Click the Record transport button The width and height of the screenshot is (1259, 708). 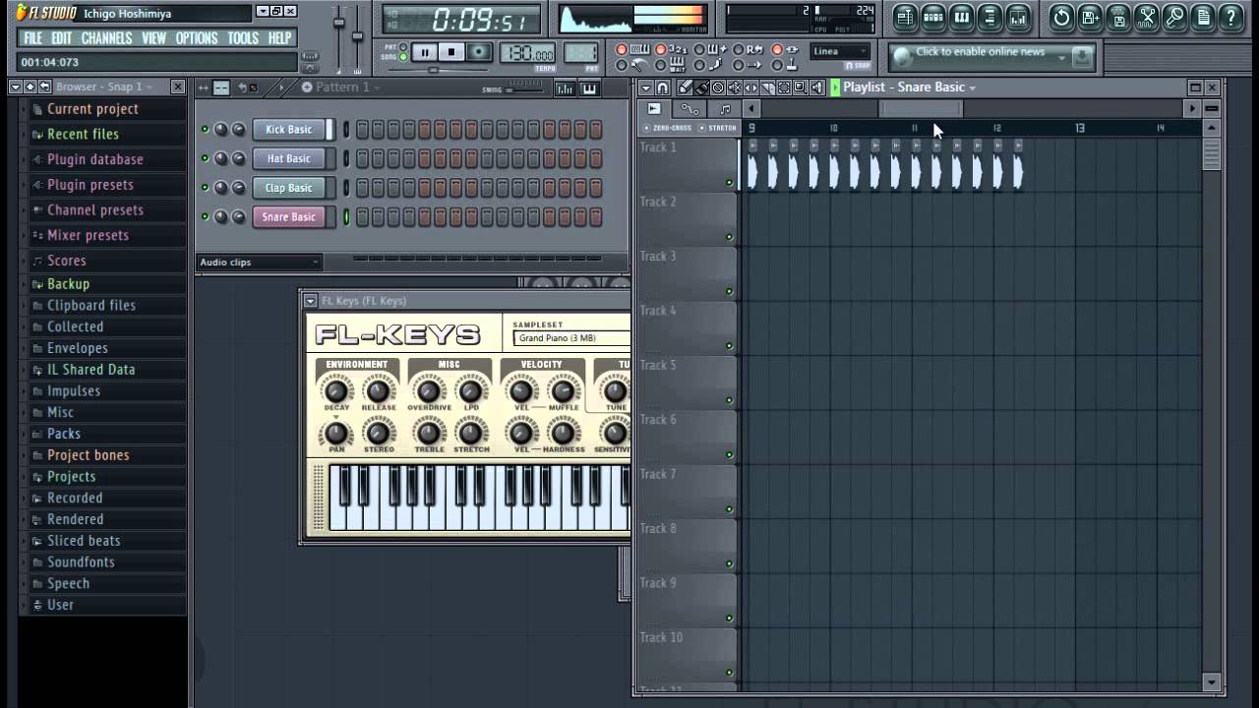[479, 52]
